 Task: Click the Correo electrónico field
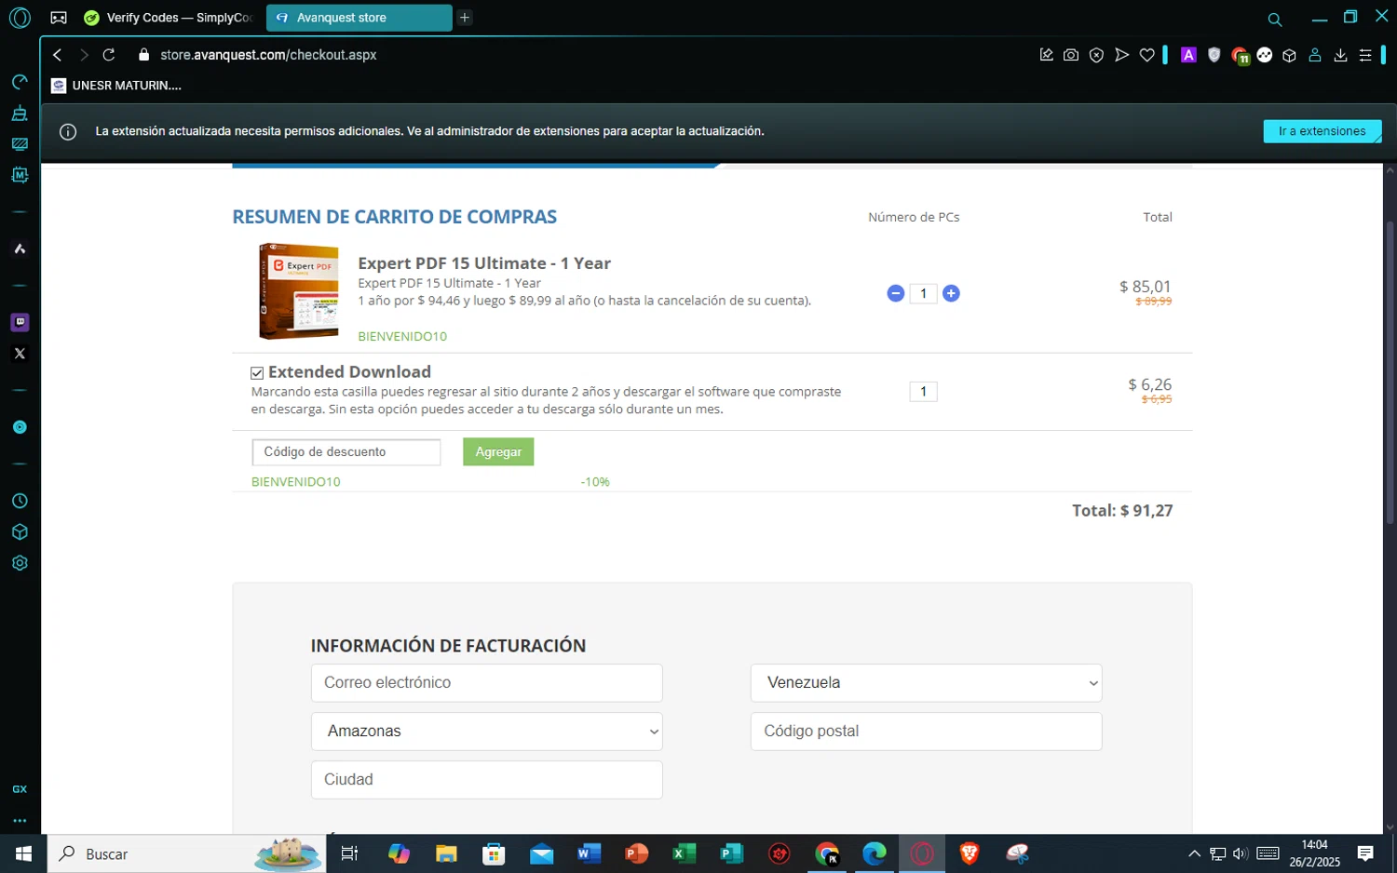(x=486, y=682)
